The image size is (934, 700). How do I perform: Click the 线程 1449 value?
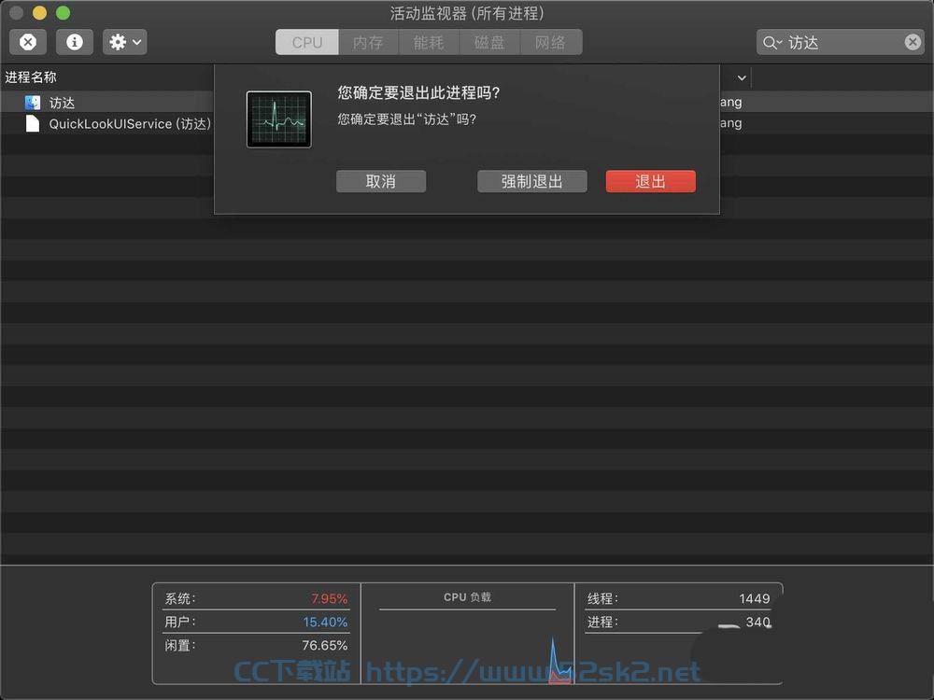(754, 599)
